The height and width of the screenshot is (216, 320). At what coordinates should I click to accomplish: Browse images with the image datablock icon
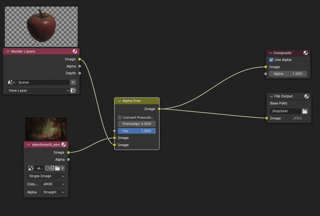31,168
